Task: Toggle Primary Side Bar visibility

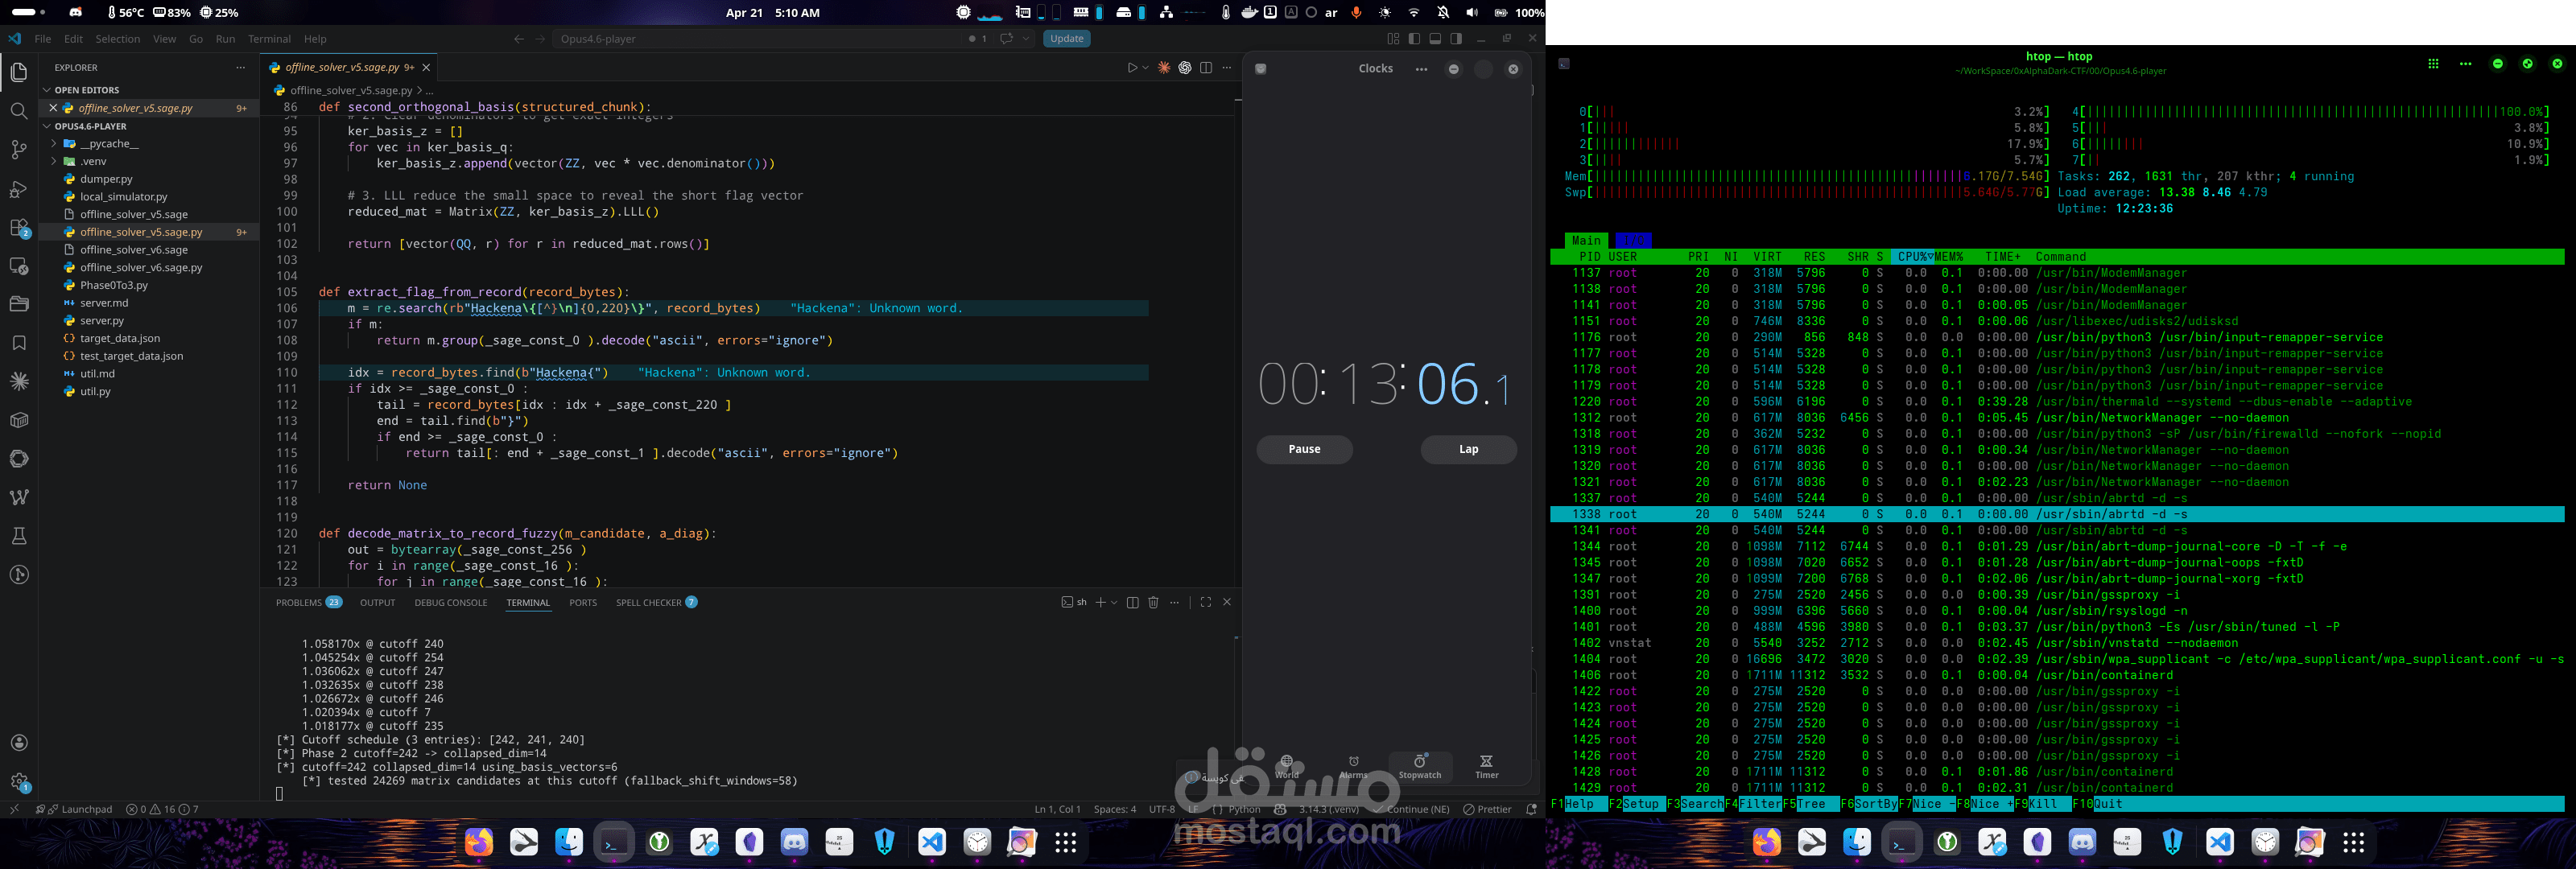Action: pos(1414,39)
